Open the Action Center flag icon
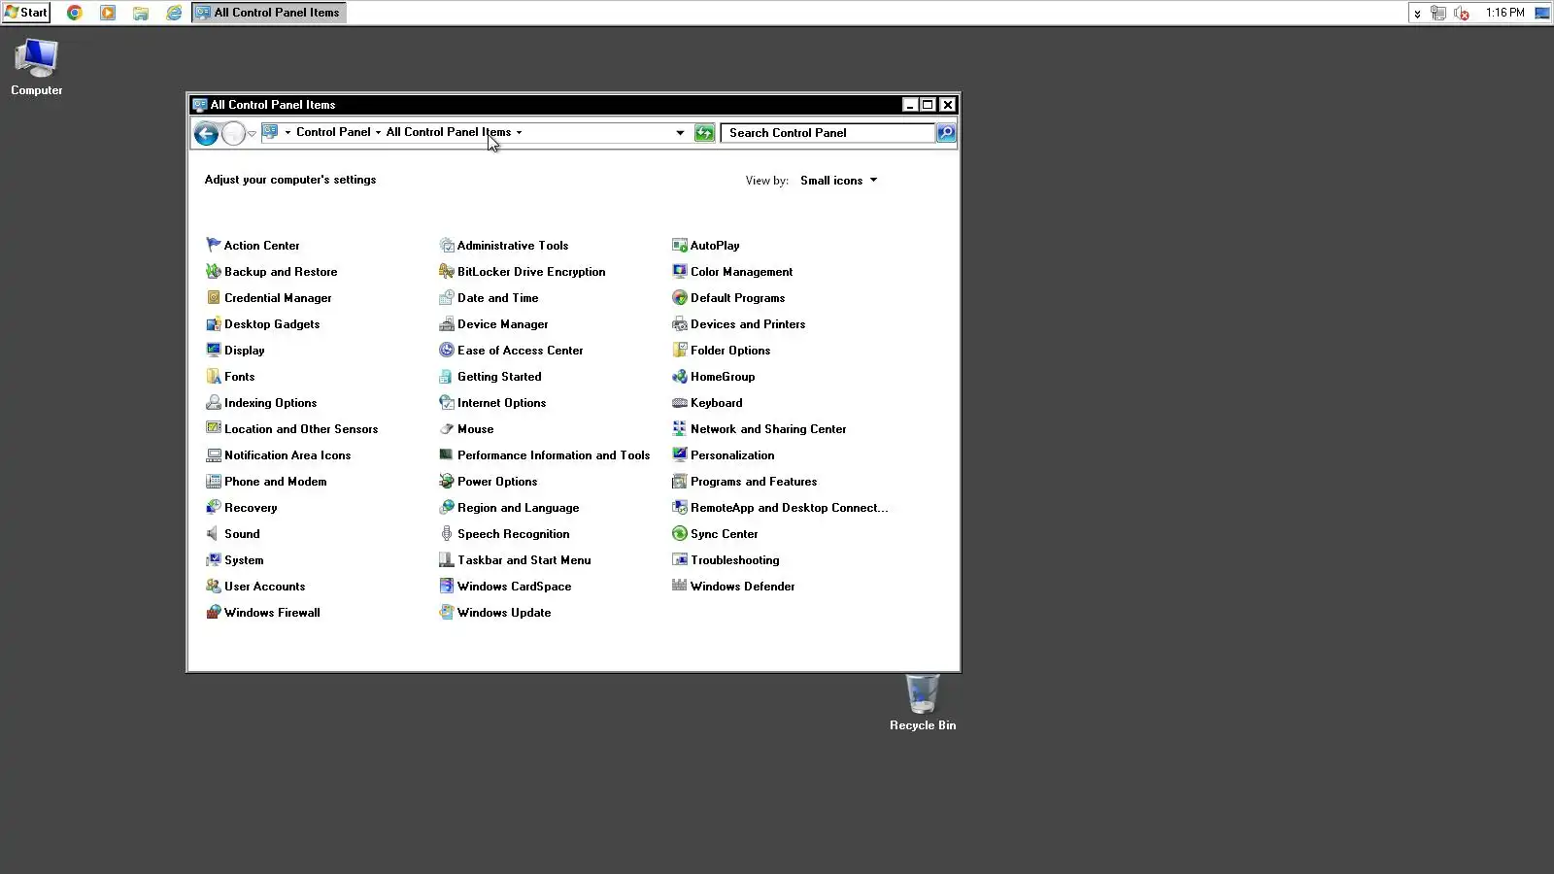The image size is (1554, 874). (x=214, y=245)
